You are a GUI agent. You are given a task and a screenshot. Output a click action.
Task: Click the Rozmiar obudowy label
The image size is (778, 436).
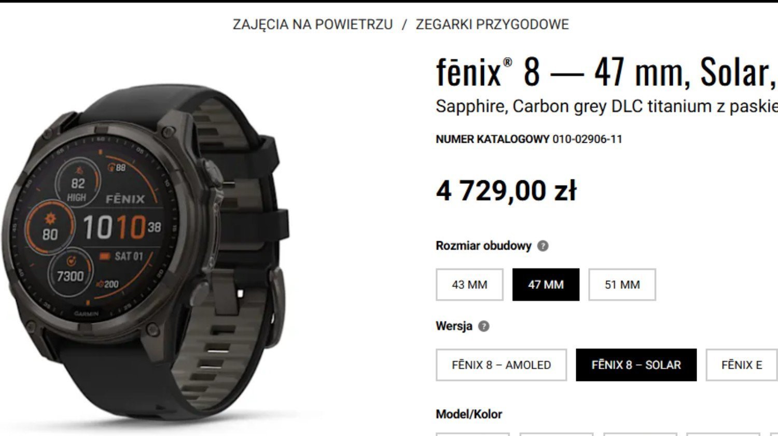pyautogui.click(x=483, y=246)
